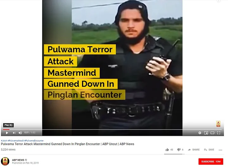Open the #PulwamaEncounter hashtag
The image size is (228, 167).
pos(34,141)
